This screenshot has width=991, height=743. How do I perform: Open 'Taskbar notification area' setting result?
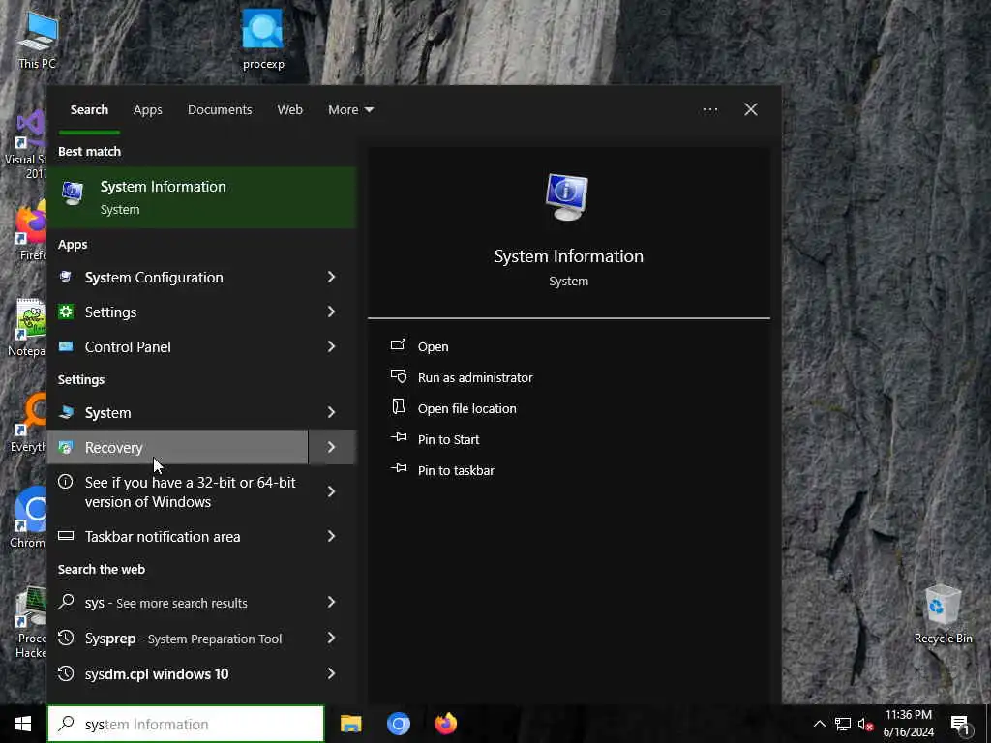click(x=178, y=536)
